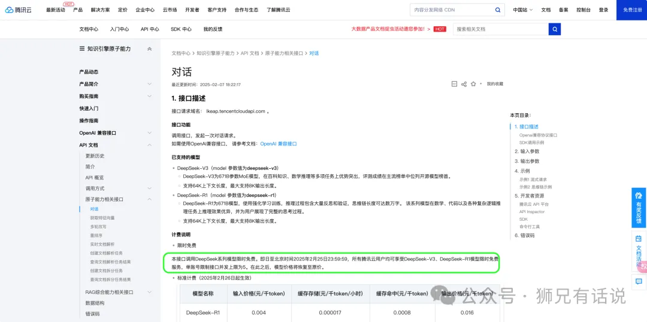Expand the OpenAI 兼容接口 section
The image size is (647, 322).
149,133
